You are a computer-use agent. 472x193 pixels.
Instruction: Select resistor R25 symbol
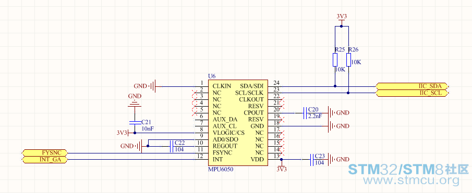335,60
